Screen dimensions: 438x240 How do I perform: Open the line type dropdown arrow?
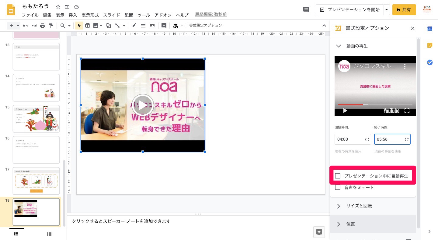124,26
